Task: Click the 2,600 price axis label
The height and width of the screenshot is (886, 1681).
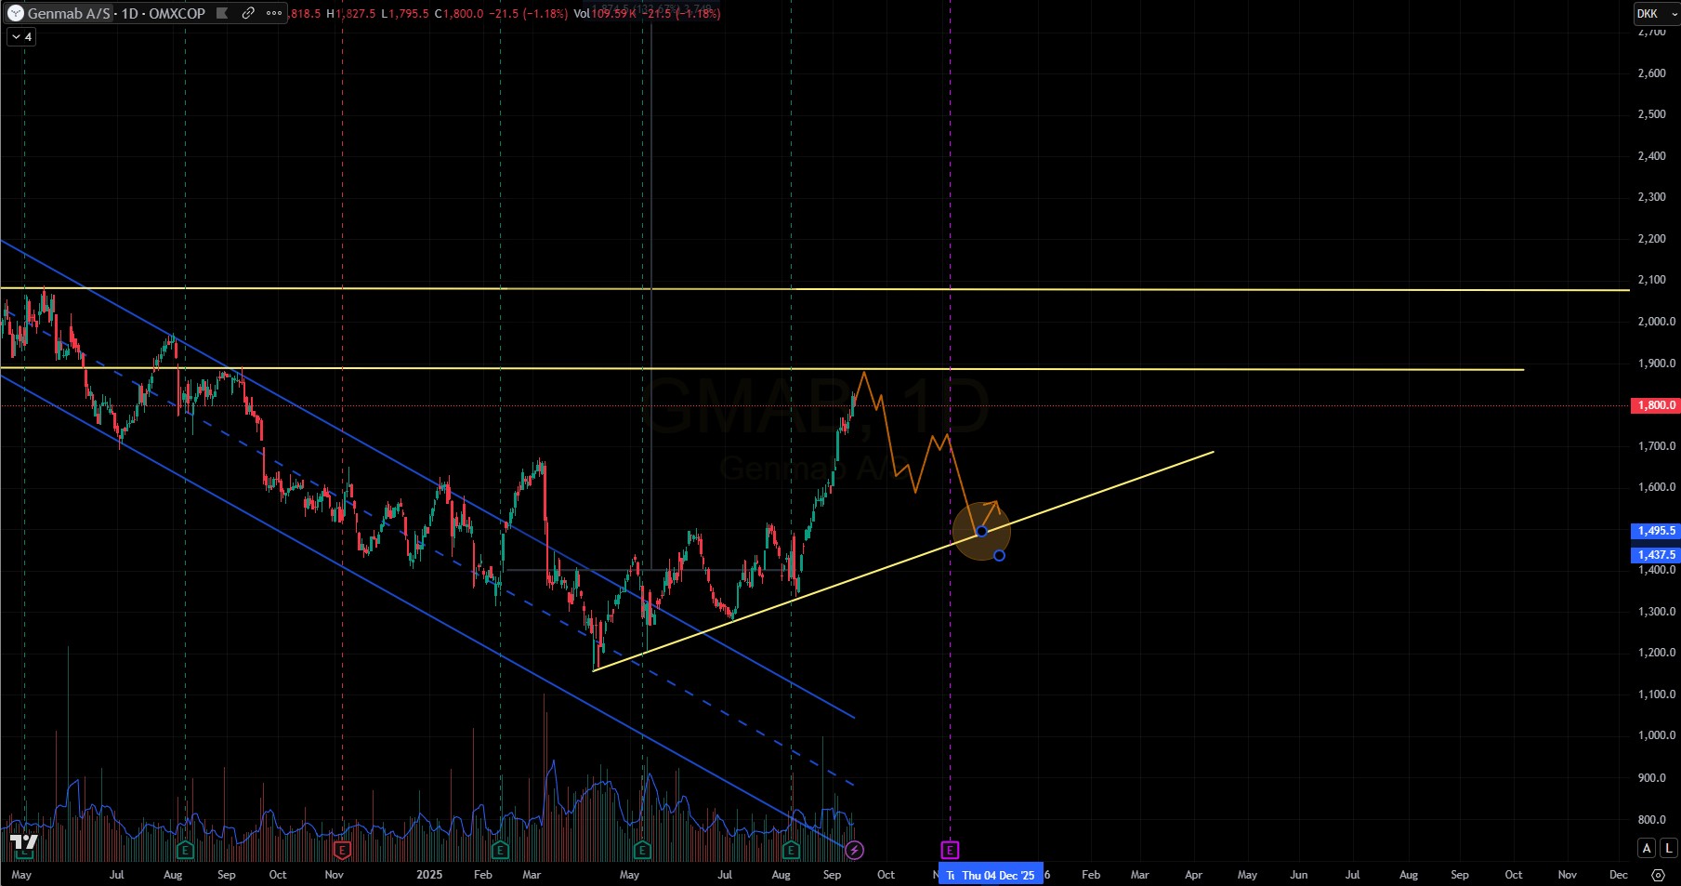Action: tap(1651, 73)
